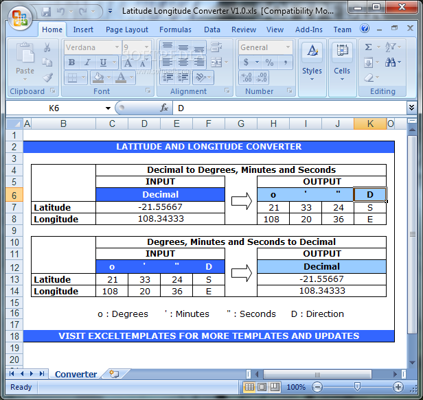
Task: Open Customize Quick Access Toolbar dropdown
Action: pyautogui.click(x=110, y=11)
